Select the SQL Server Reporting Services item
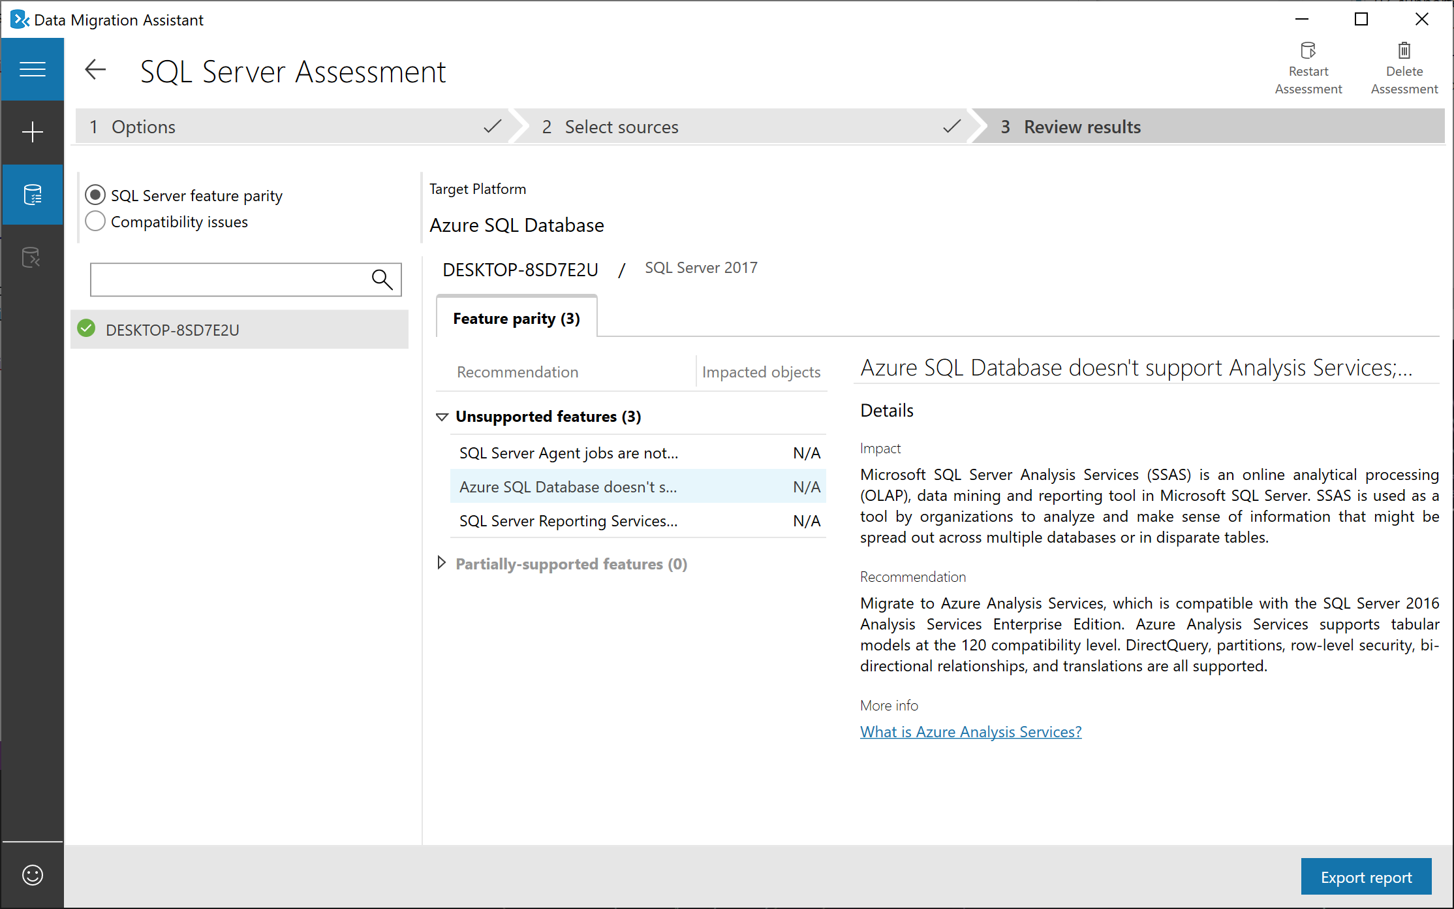Viewport: 1454px width, 909px height. click(x=568, y=522)
